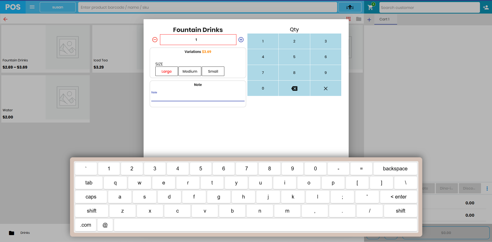Click the backspace key on virtual keyboard

tap(395, 169)
